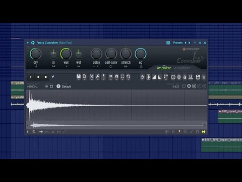The width and height of the screenshot is (242, 182).
Task: Click the calendar-like icon next to 16
Action: pos(51,86)
